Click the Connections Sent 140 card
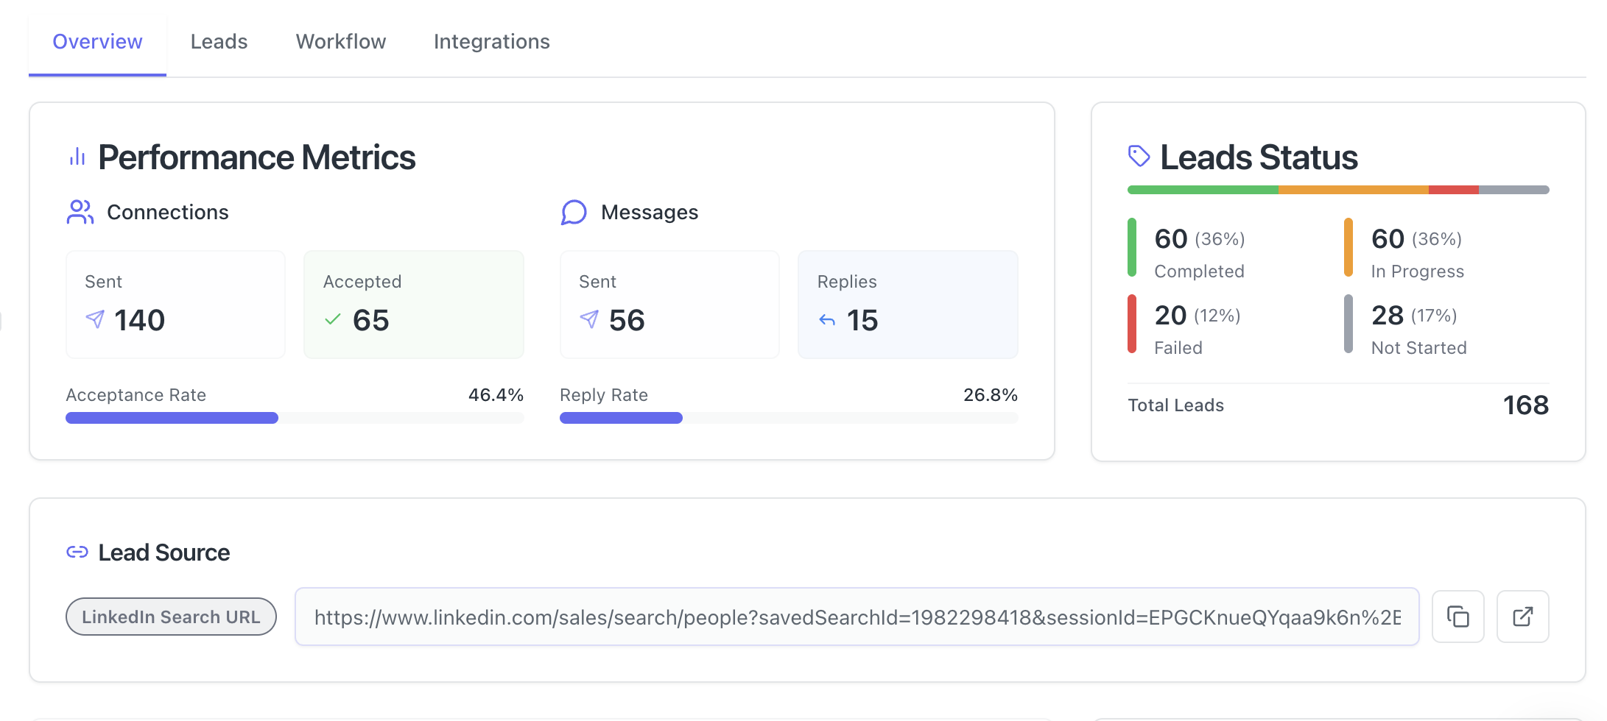Screen dimensions: 1607x721 tap(175, 305)
